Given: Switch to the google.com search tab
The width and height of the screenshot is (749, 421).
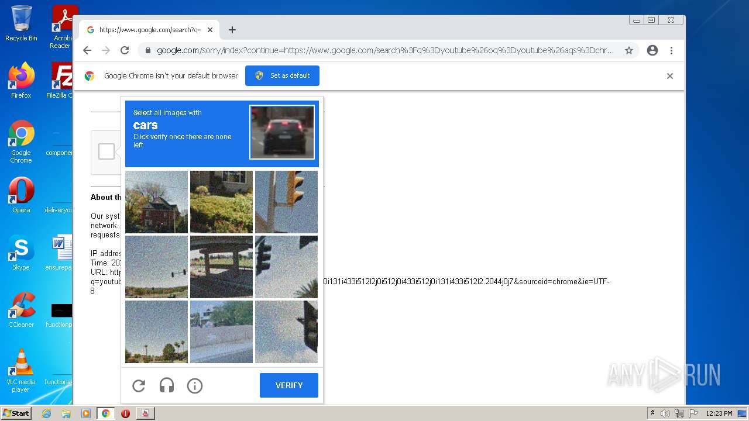Looking at the screenshot, I should 149,30.
